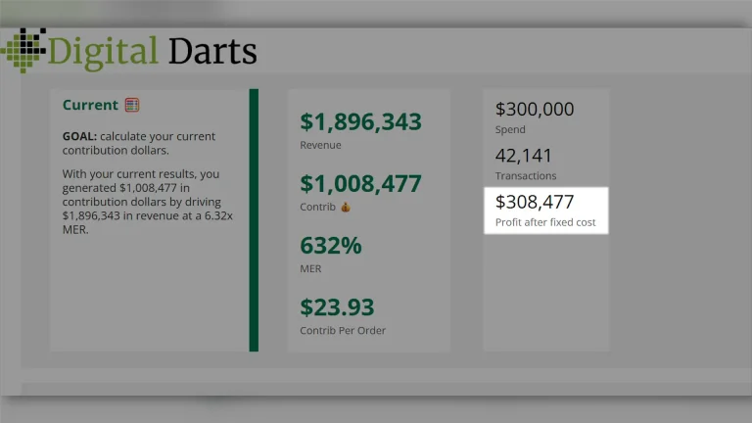Click the GOAL description text
752x423 pixels.
click(x=139, y=143)
